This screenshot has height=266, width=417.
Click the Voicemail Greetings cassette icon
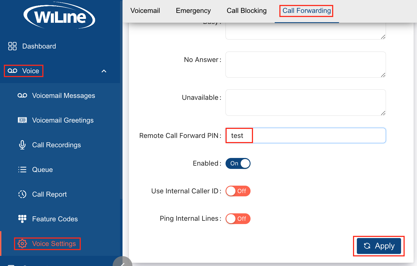coord(22,120)
